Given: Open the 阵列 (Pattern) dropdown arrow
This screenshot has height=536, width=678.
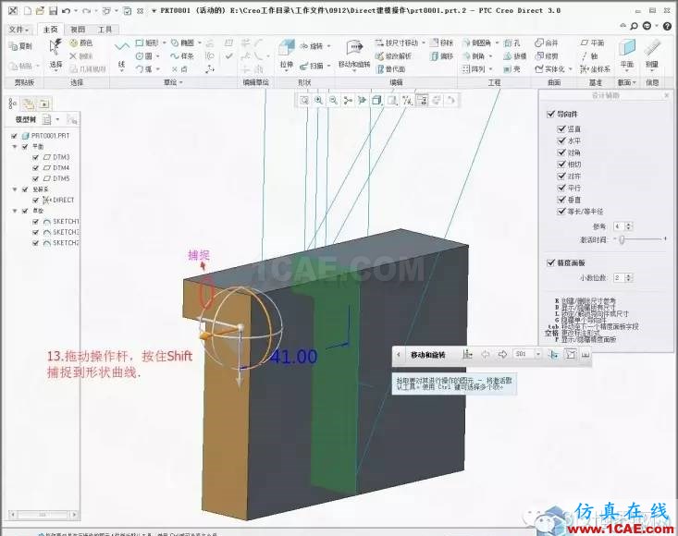Looking at the screenshot, I should click(x=490, y=69).
